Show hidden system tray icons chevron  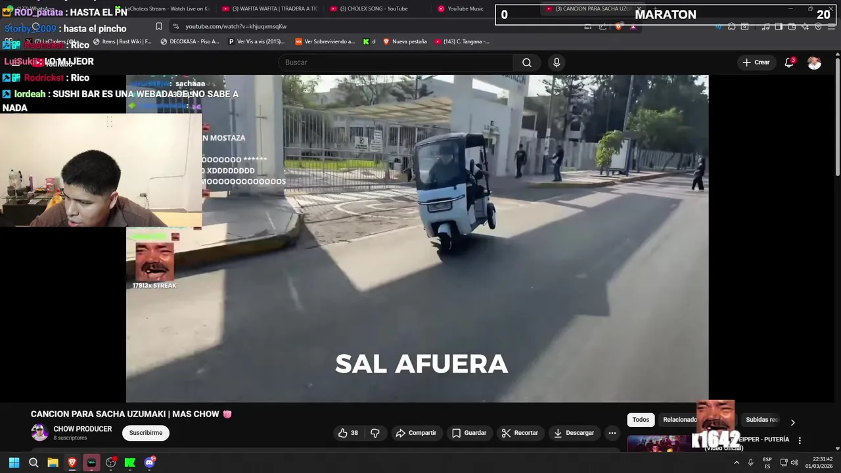(x=737, y=462)
